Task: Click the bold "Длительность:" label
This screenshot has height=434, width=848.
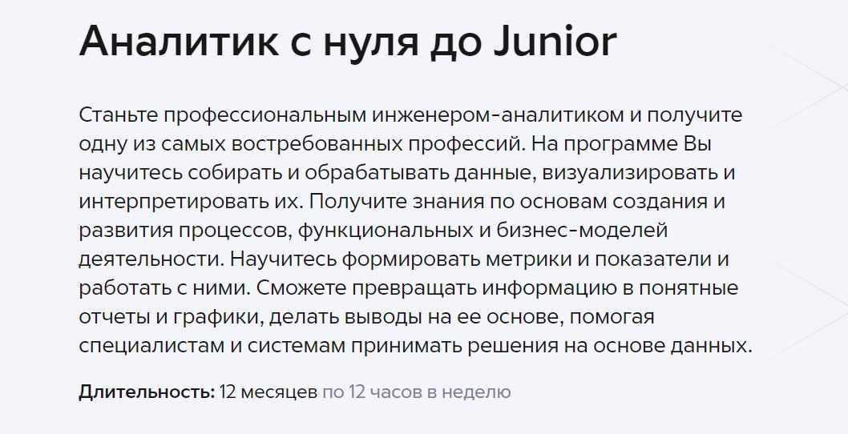Action: [147, 392]
